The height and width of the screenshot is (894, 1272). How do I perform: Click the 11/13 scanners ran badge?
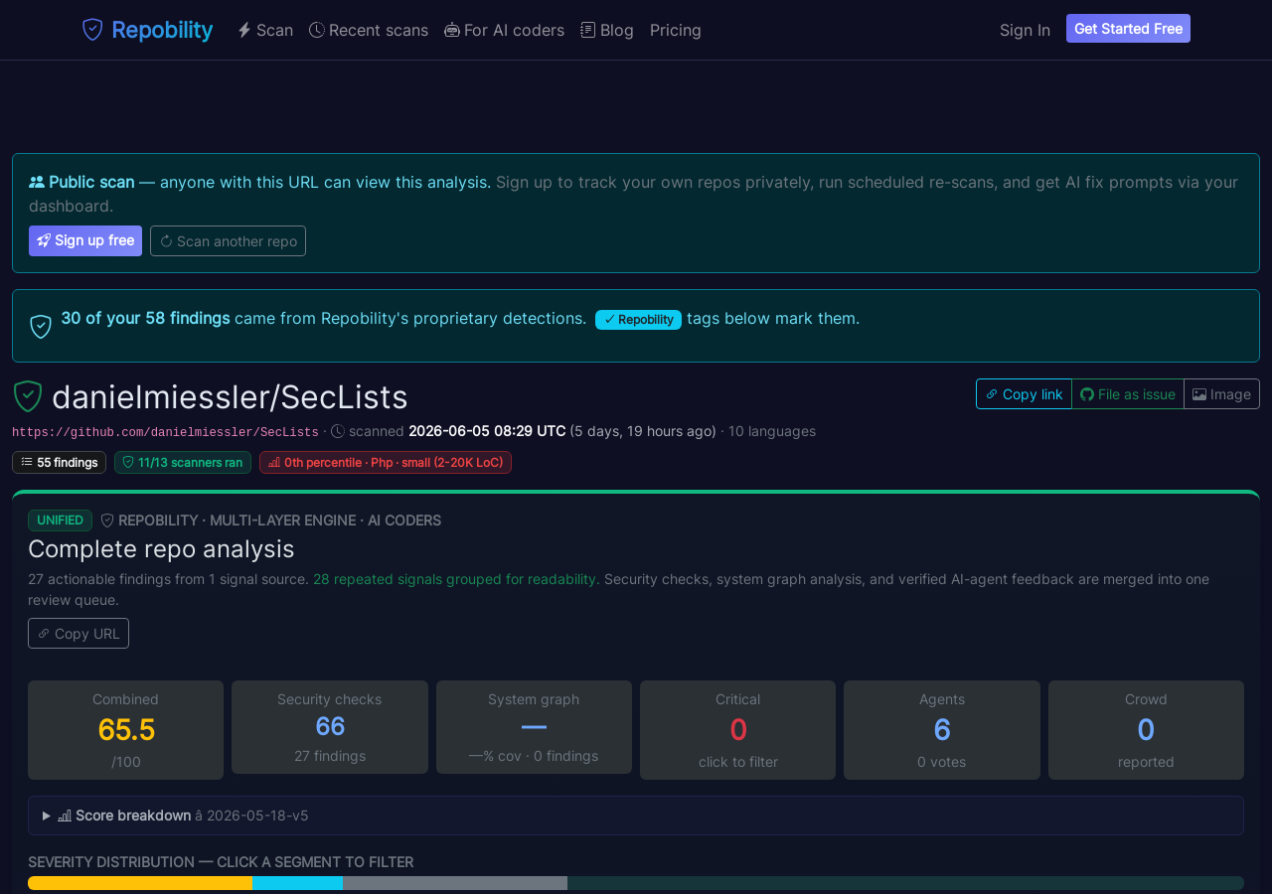(183, 462)
